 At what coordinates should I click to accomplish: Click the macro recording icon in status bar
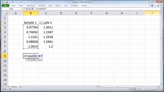tap(10, 89)
